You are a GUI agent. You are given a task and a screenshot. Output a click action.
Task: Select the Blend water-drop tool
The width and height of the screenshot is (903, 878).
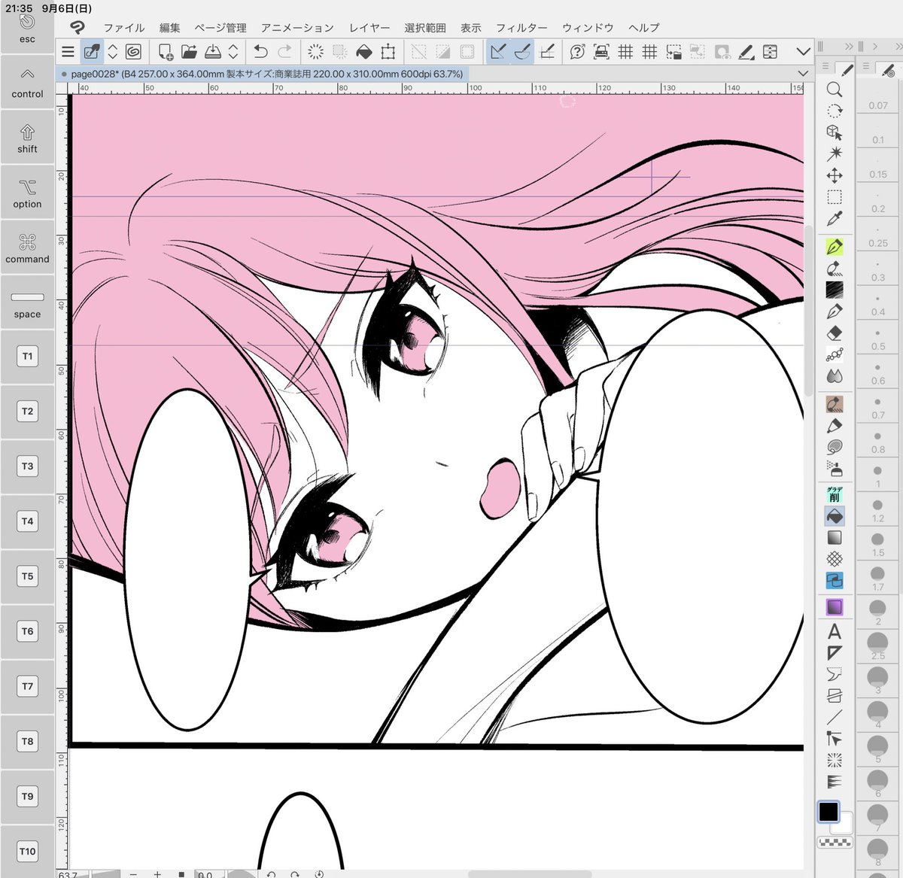[x=835, y=376]
